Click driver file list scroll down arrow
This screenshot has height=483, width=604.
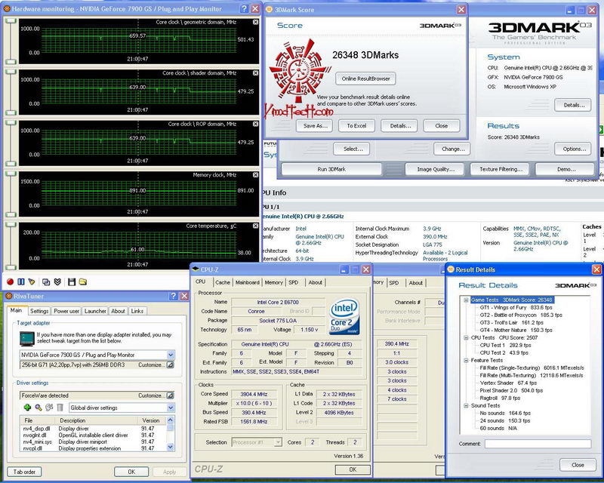(x=171, y=448)
